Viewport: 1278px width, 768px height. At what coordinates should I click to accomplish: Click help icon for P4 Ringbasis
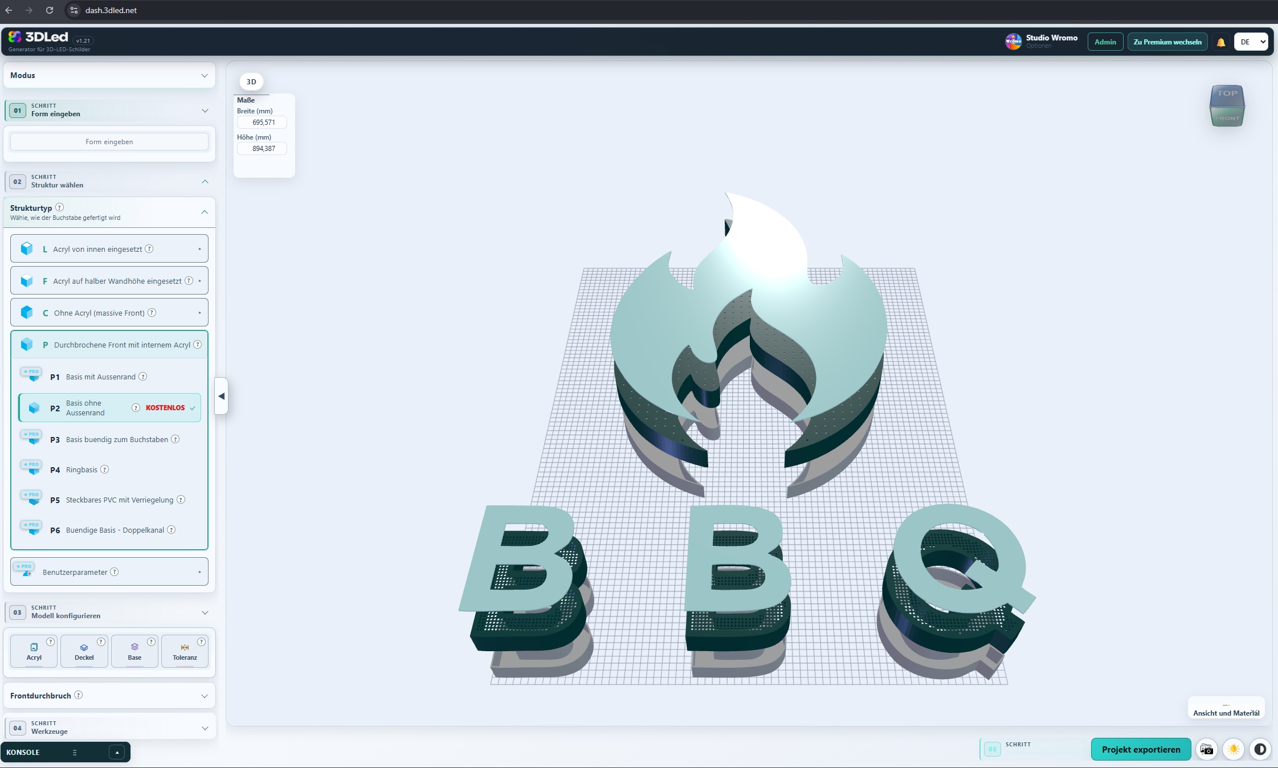pos(104,469)
